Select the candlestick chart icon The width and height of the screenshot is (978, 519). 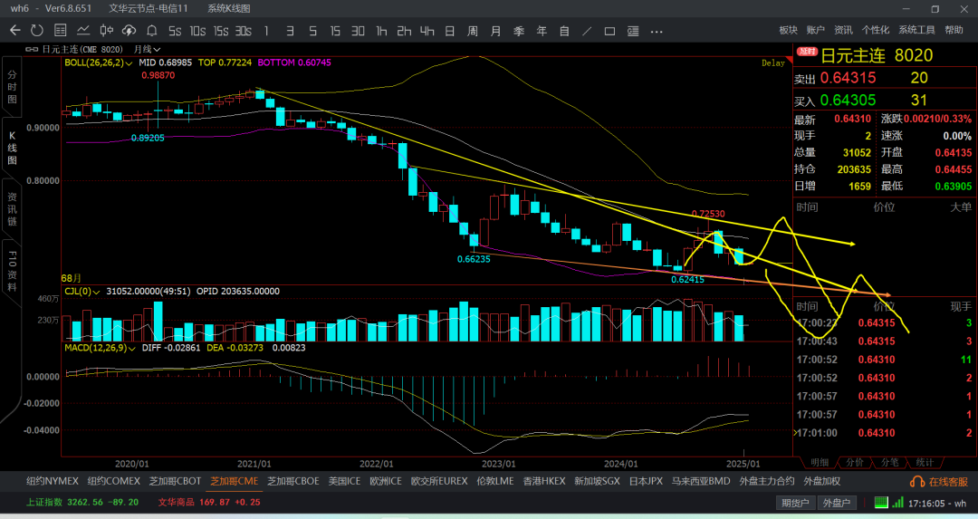click(x=107, y=31)
